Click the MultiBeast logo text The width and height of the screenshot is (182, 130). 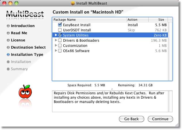click(x=25, y=14)
